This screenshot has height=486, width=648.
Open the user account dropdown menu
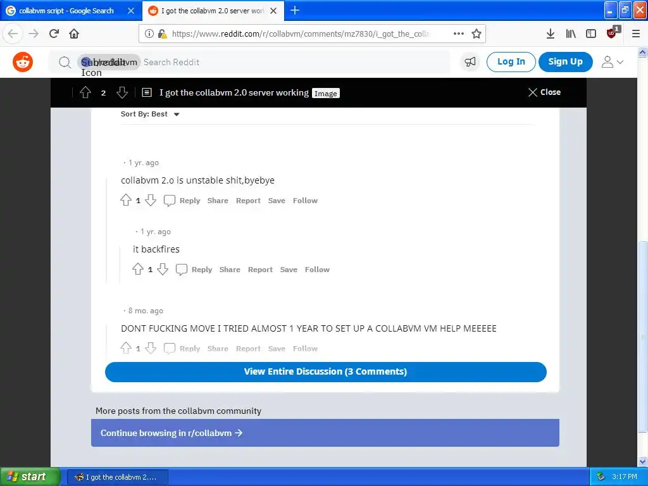[612, 62]
